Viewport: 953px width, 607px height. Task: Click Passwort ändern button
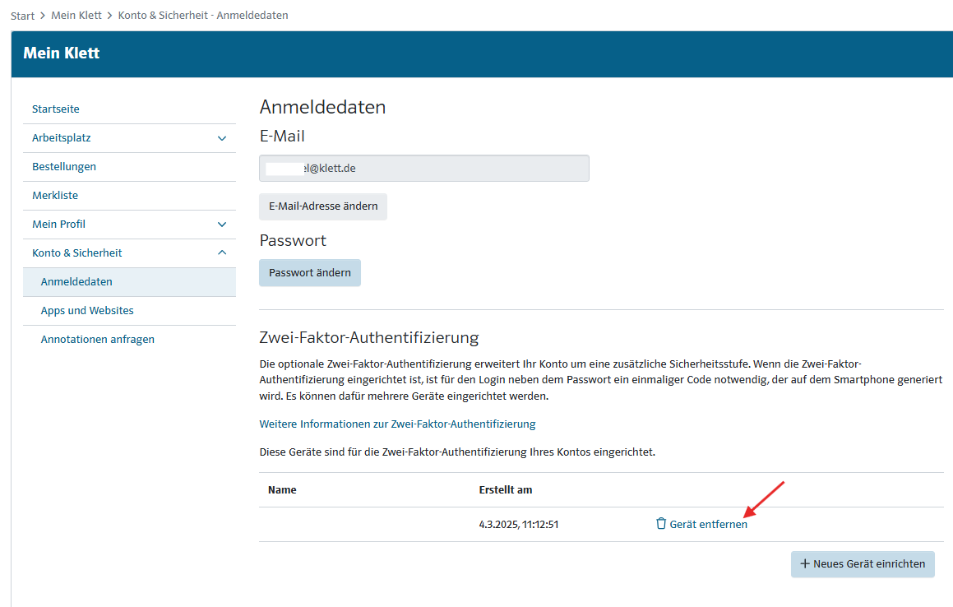point(310,272)
